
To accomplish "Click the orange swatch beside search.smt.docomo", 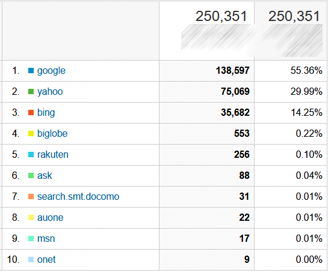I will (x=31, y=196).
